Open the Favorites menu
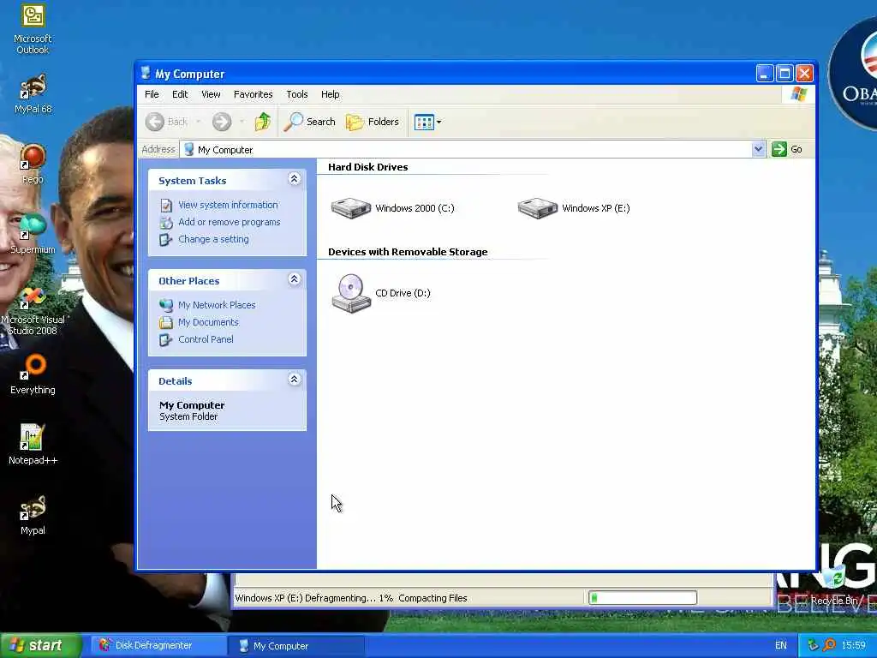Screen dimensions: 877x658 [x=253, y=94]
